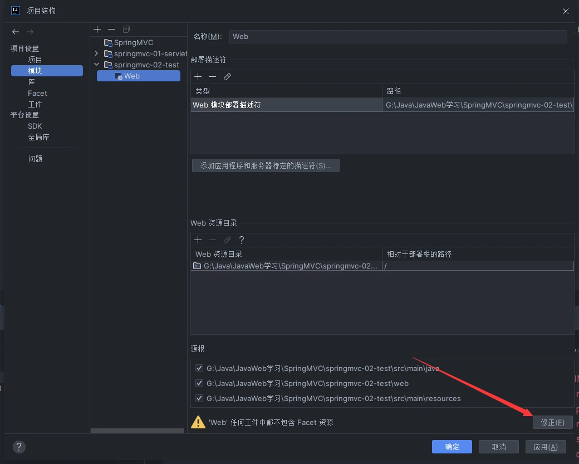579x464 pixels.
Task: Edit the deployment descriptor with pencil icon
Action: tap(227, 77)
